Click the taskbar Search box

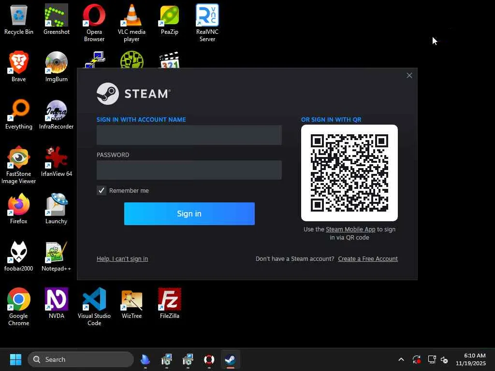tap(81, 359)
